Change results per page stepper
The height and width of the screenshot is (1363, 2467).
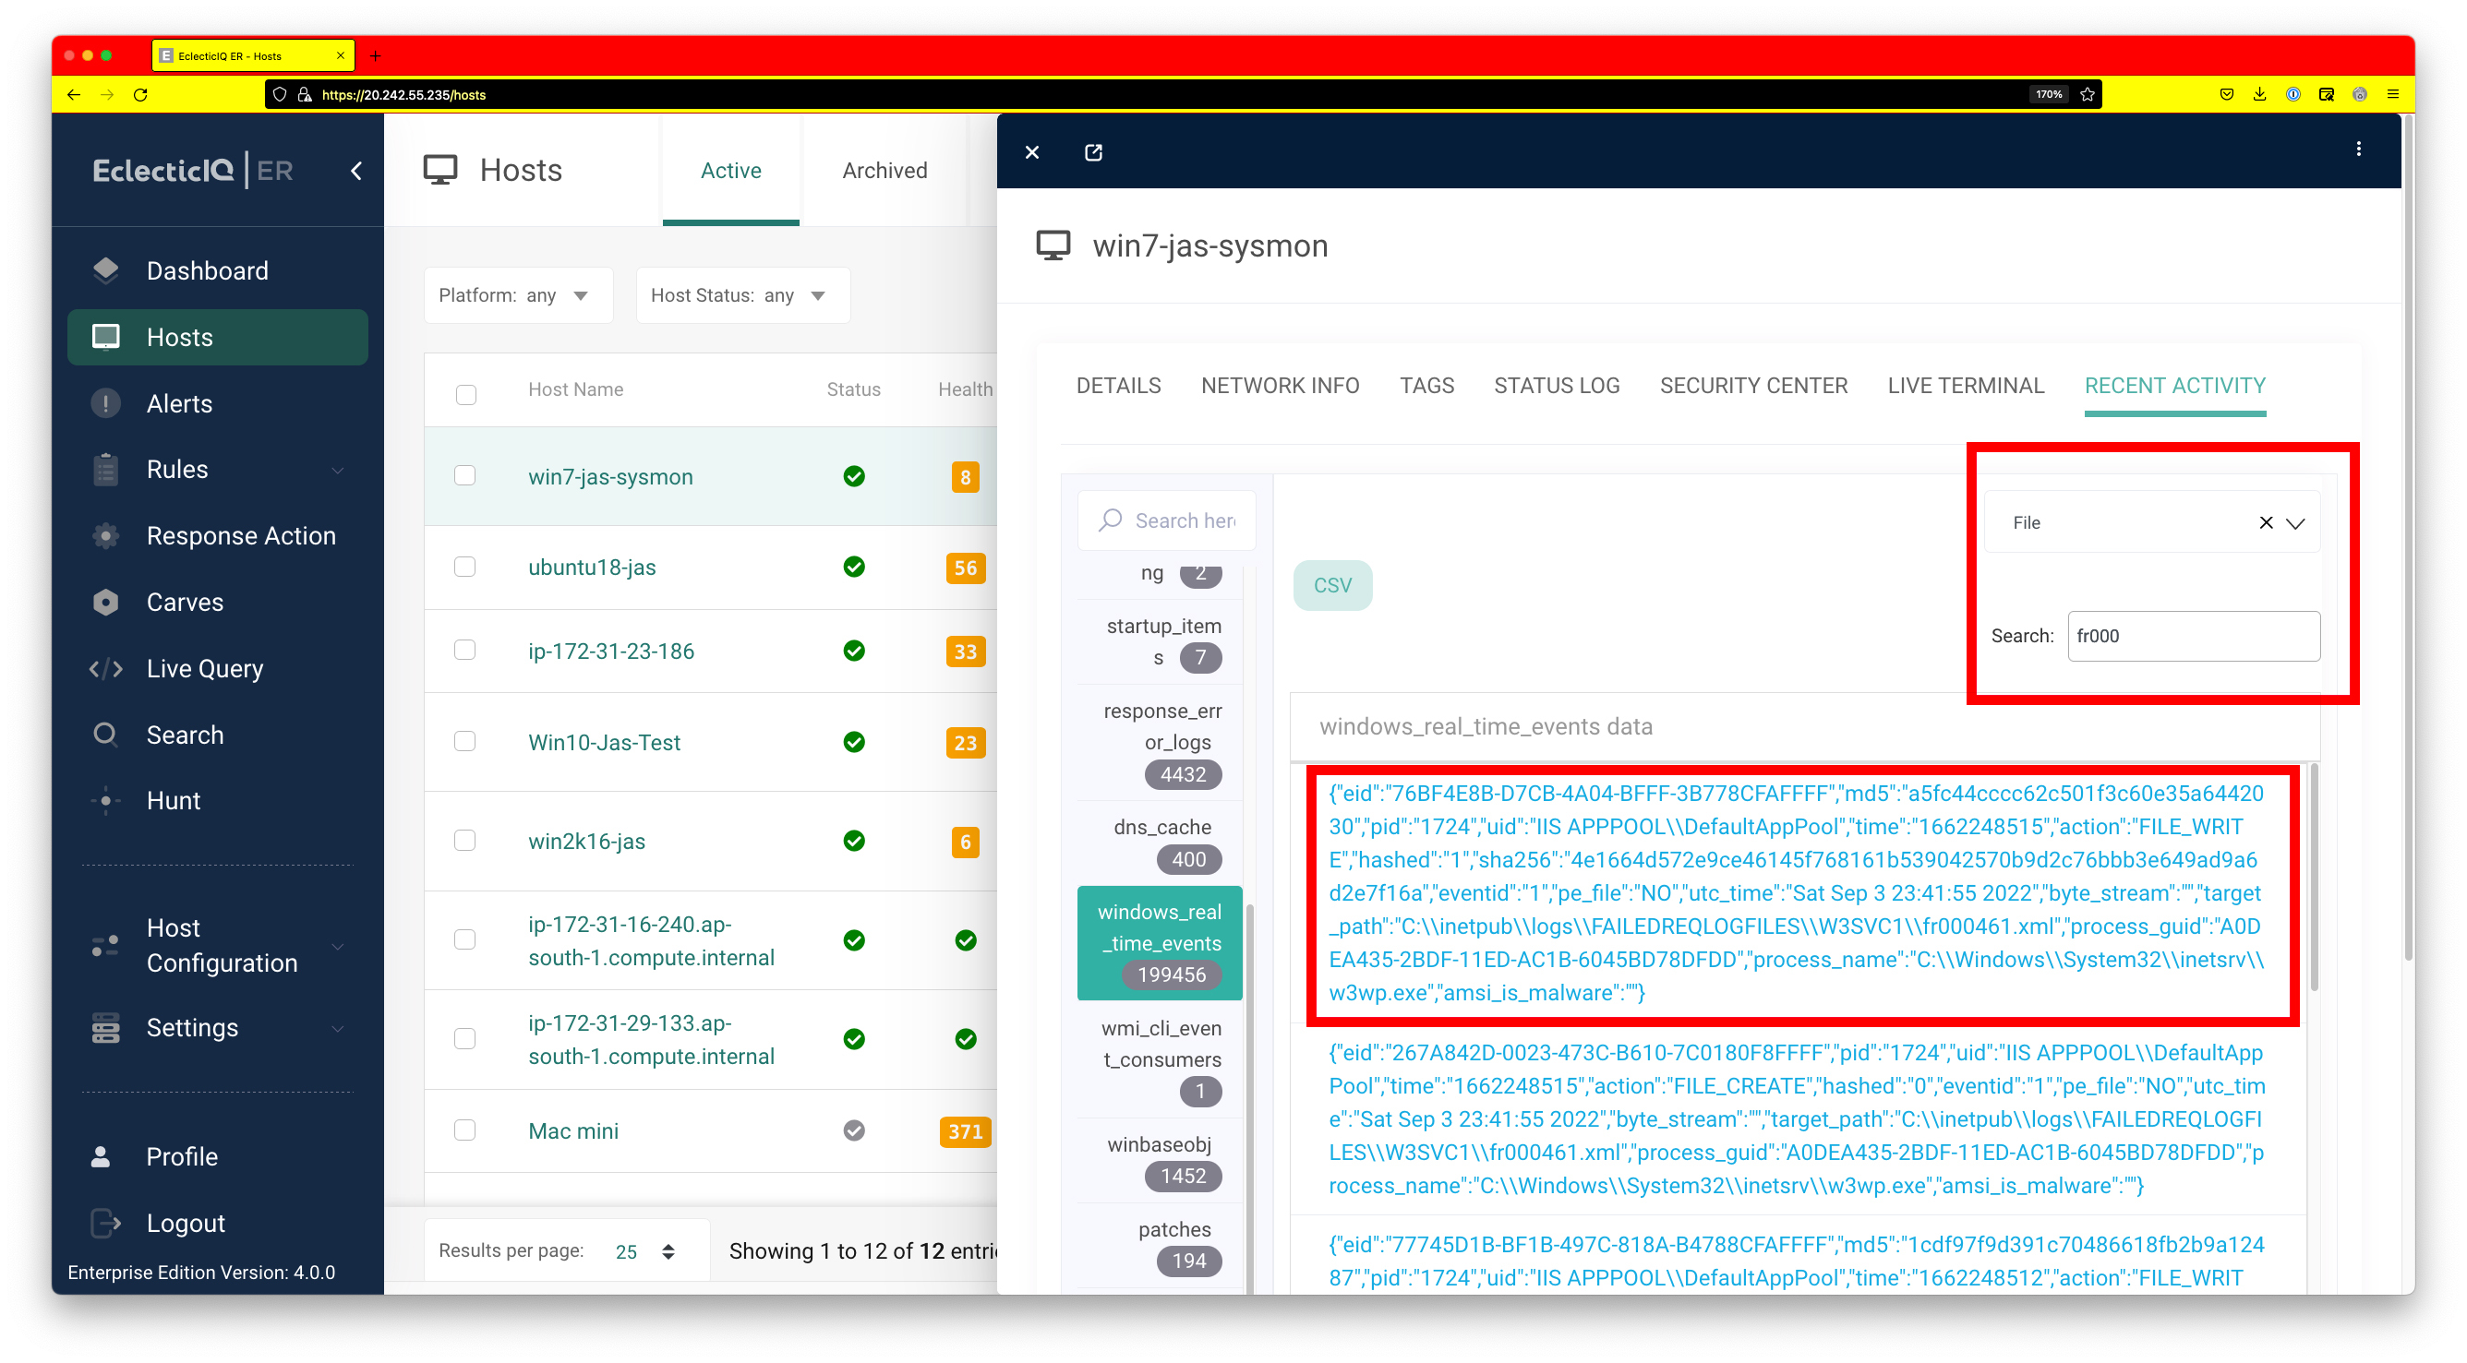pos(668,1251)
